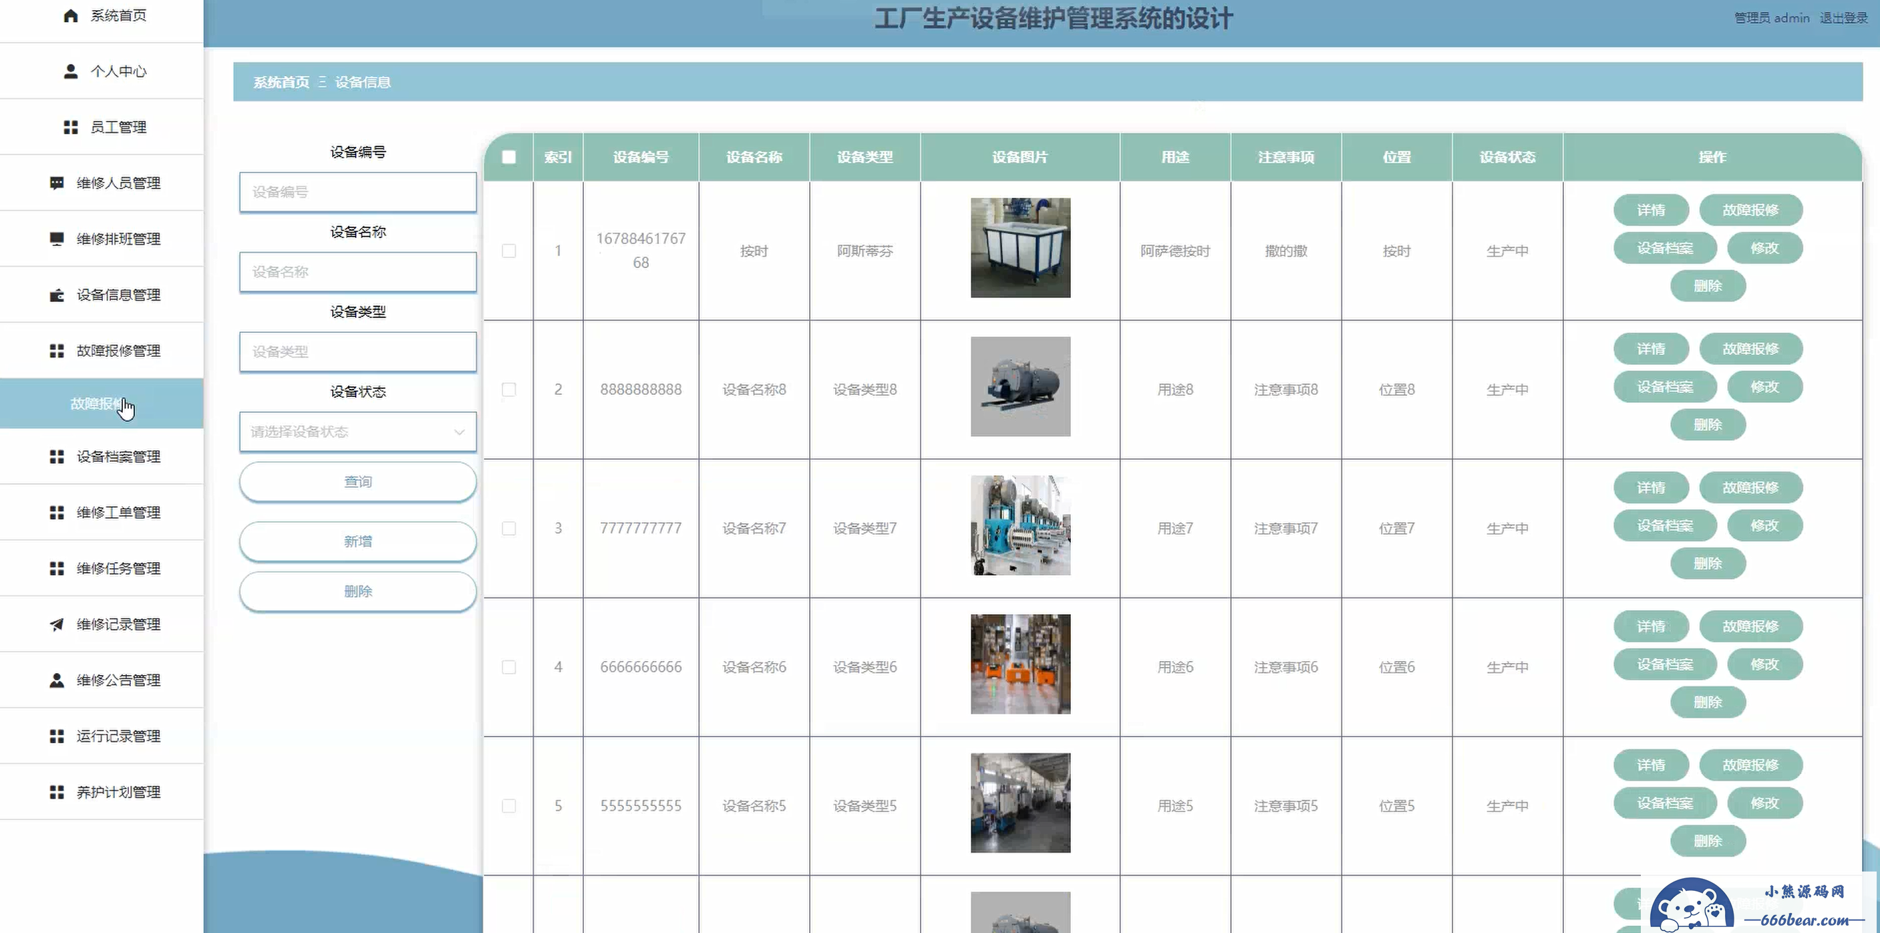Click the user icon beside 维修公告管理
This screenshot has height=933, width=1880.
pyautogui.click(x=57, y=680)
